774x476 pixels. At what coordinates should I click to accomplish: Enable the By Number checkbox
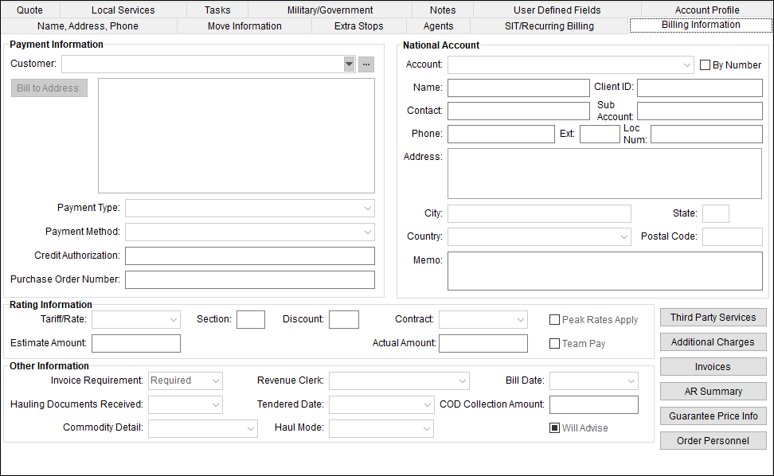(706, 64)
